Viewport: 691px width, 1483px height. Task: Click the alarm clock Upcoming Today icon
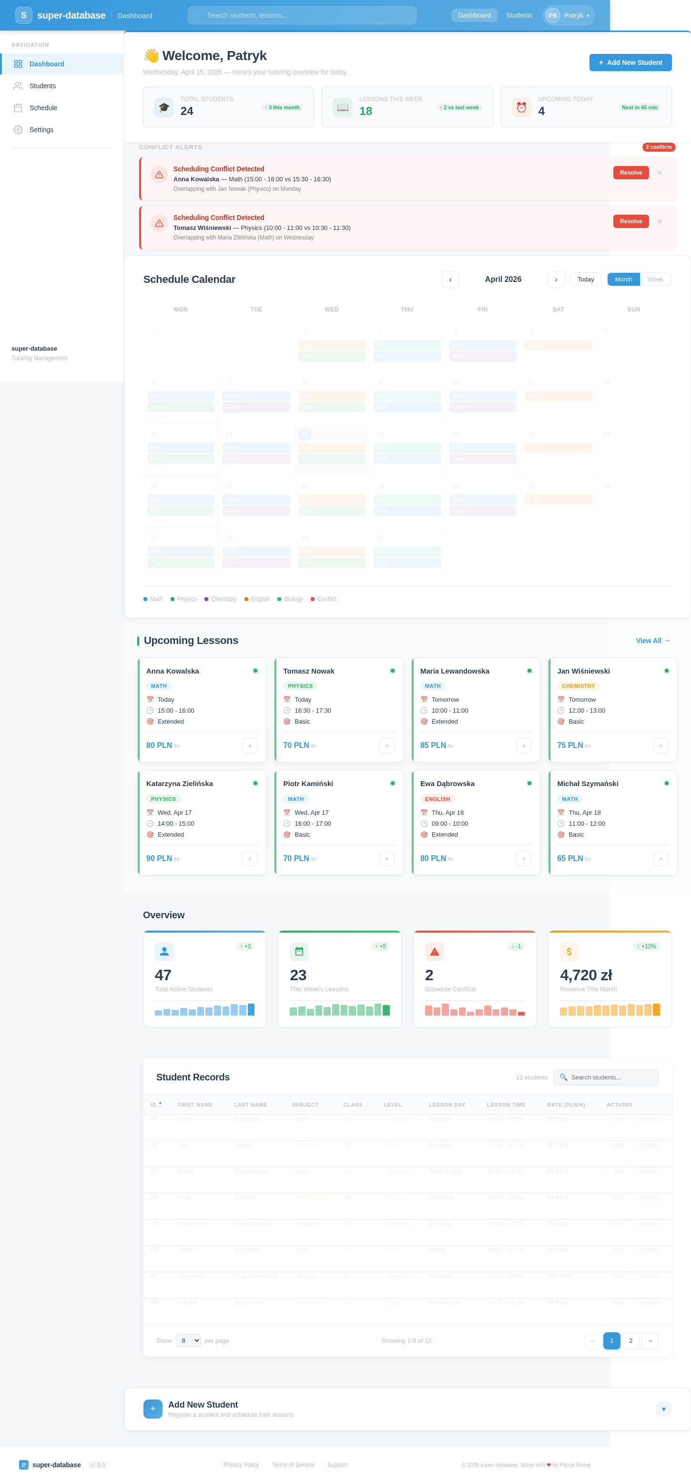(x=521, y=107)
